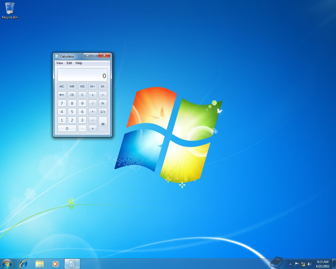Image resolution: width=336 pixels, height=269 pixels.
Task: Click the digit 3 button
Action: (x=82, y=120)
